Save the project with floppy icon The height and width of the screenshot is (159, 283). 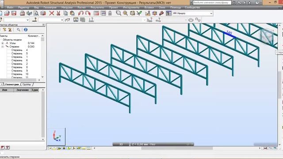point(14,13)
